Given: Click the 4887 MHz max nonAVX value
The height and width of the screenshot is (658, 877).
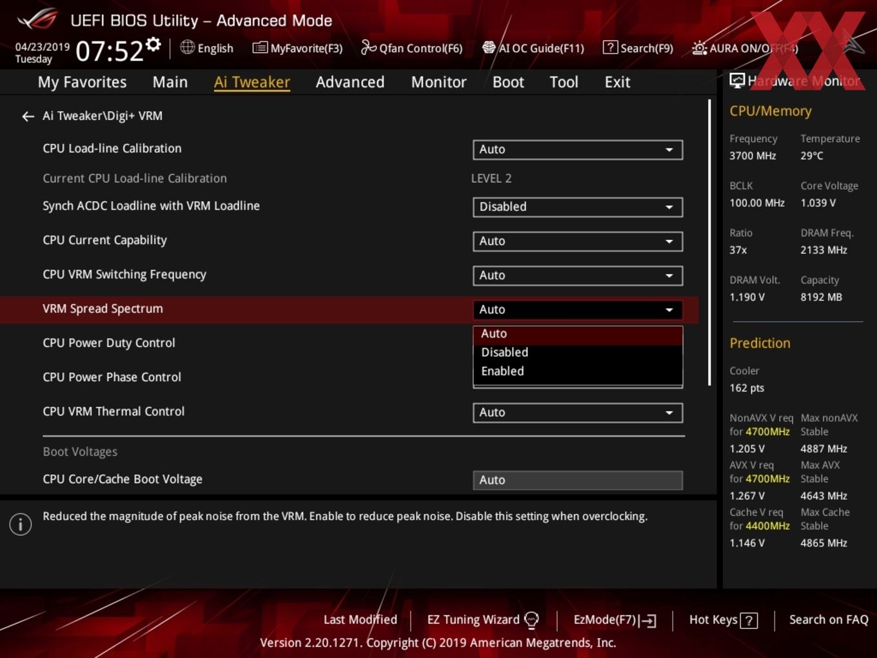Looking at the screenshot, I should (823, 448).
